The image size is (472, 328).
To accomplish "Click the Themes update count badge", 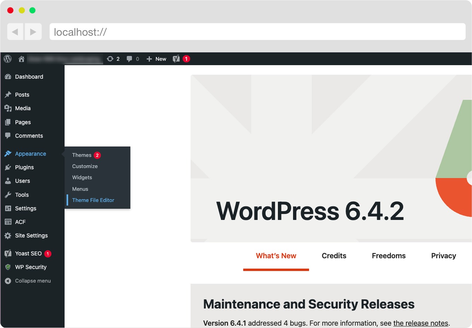I will coord(97,155).
